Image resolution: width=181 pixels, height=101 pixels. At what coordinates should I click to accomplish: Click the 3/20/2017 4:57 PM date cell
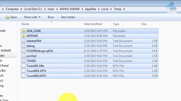click(x=96, y=31)
